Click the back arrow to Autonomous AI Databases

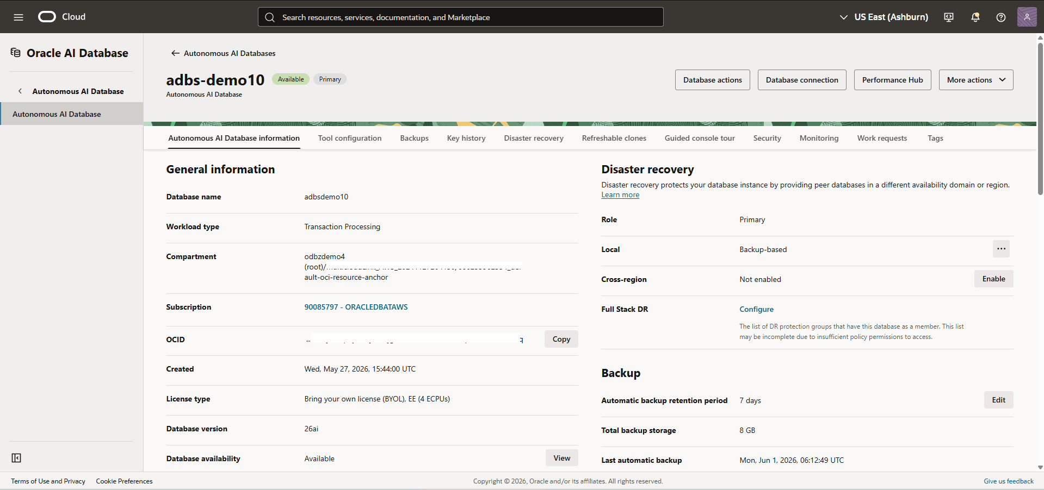click(x=175, y=53)
